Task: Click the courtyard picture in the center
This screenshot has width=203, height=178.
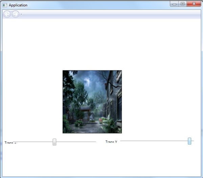Action: pos(92,102)
